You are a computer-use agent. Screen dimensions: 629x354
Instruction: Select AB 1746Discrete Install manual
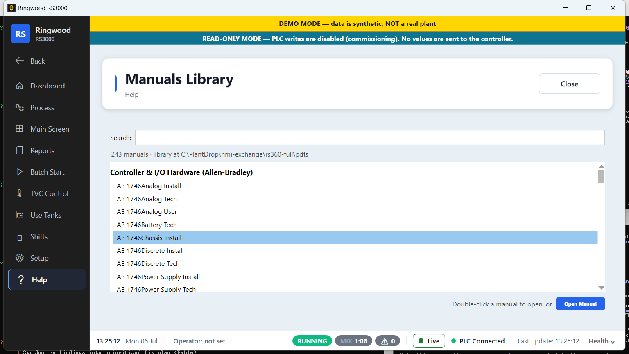pos(355,251)
